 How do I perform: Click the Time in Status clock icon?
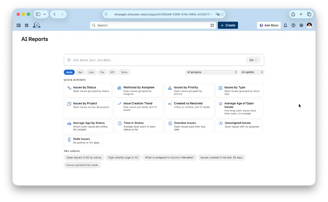[120, 123]
